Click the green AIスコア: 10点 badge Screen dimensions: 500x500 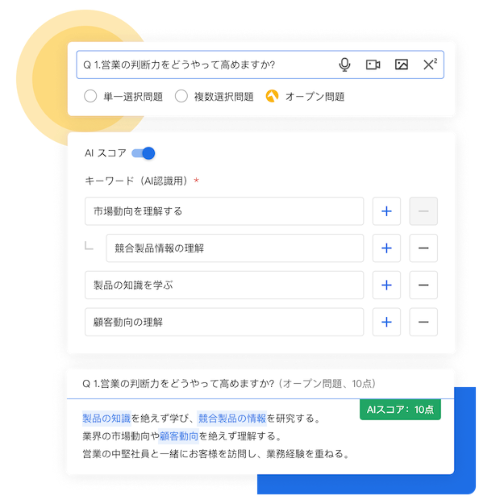(x=400, y=410)
